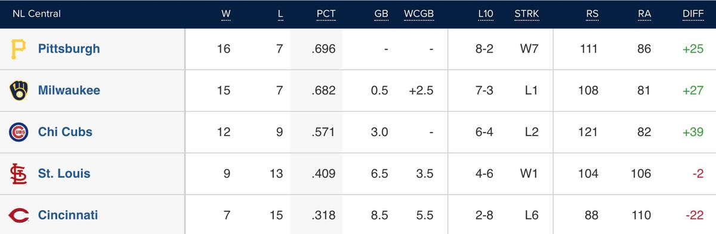This screenshot has height=234, width=716.
Task: Click the Milwaukee Brewers logo icon
Action: [x=18, y=91]
